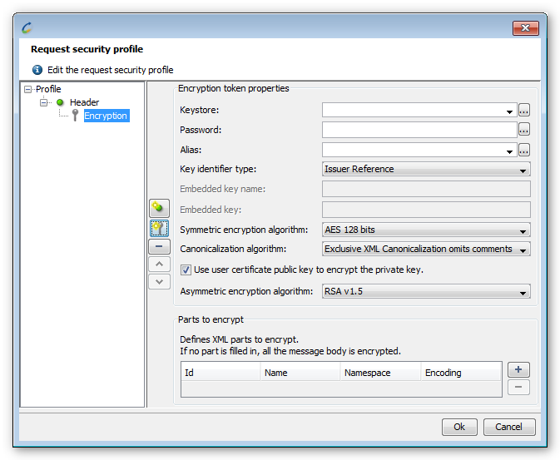Open Alias ellipsis browse button
560x460 pixels.
pos(523,150)
